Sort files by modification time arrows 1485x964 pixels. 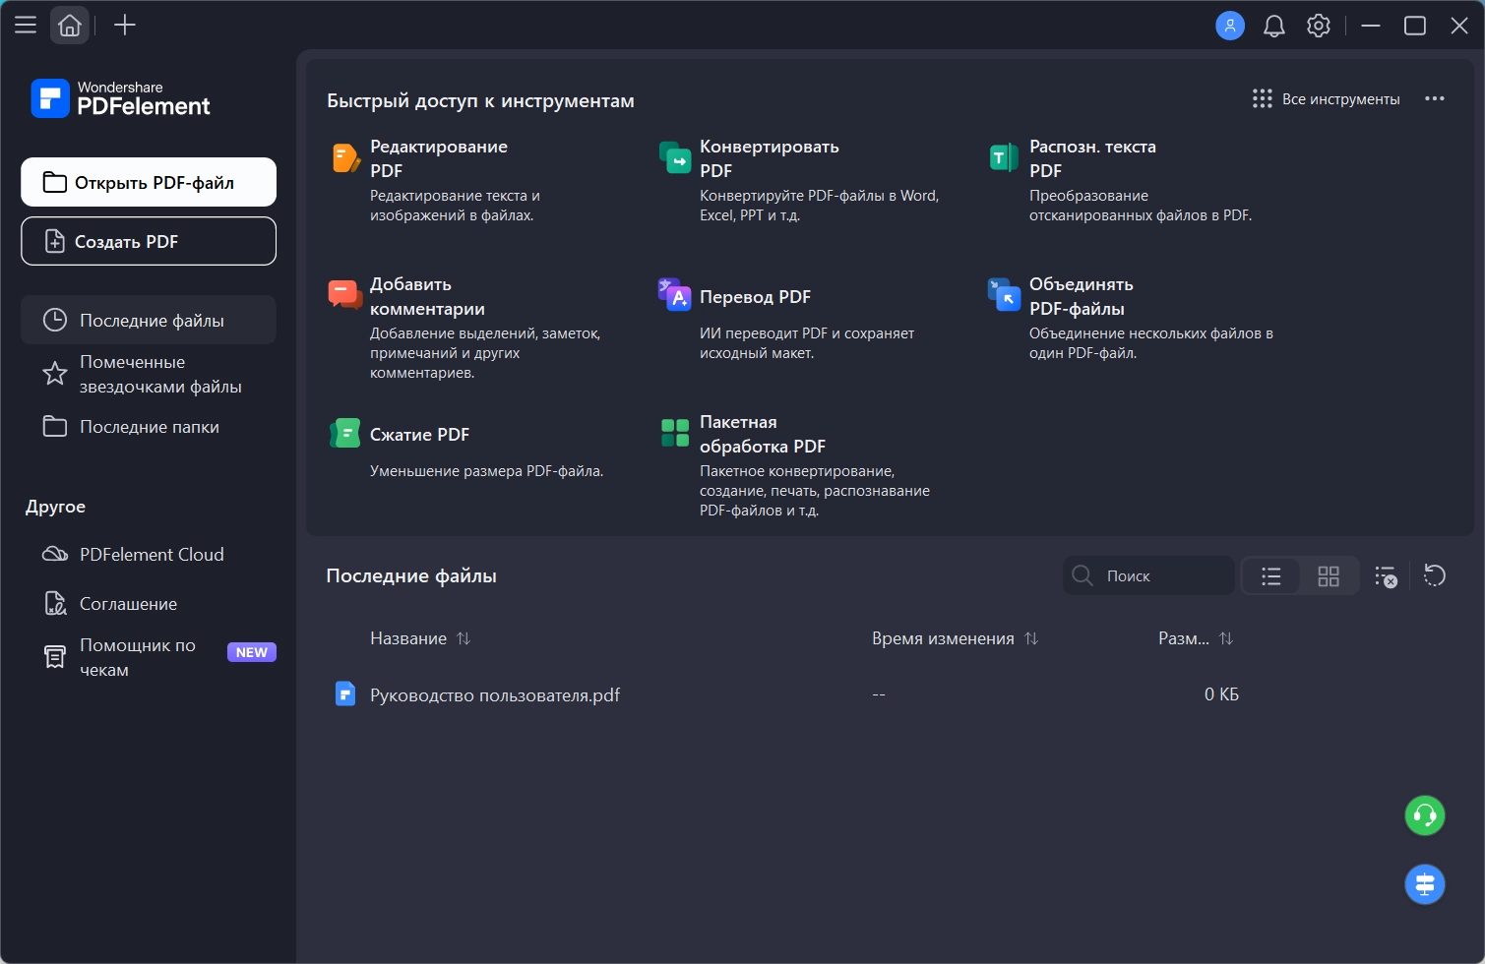click(x=1031, y=638)
